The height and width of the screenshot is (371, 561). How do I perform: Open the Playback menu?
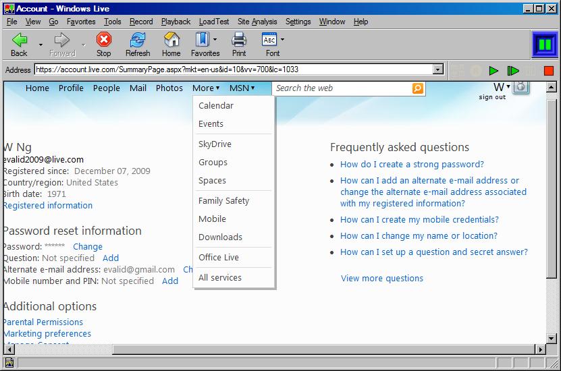176,22
